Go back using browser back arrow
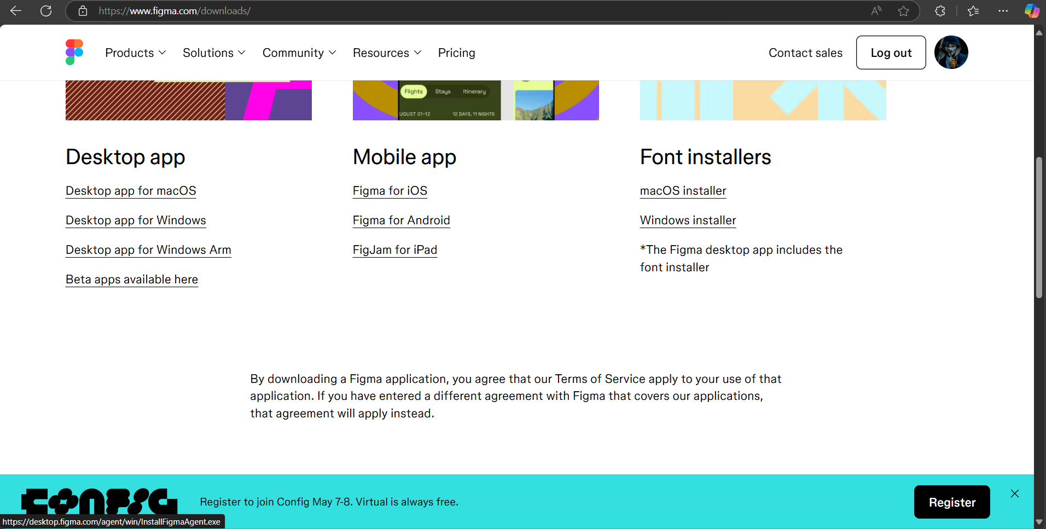 16,11
